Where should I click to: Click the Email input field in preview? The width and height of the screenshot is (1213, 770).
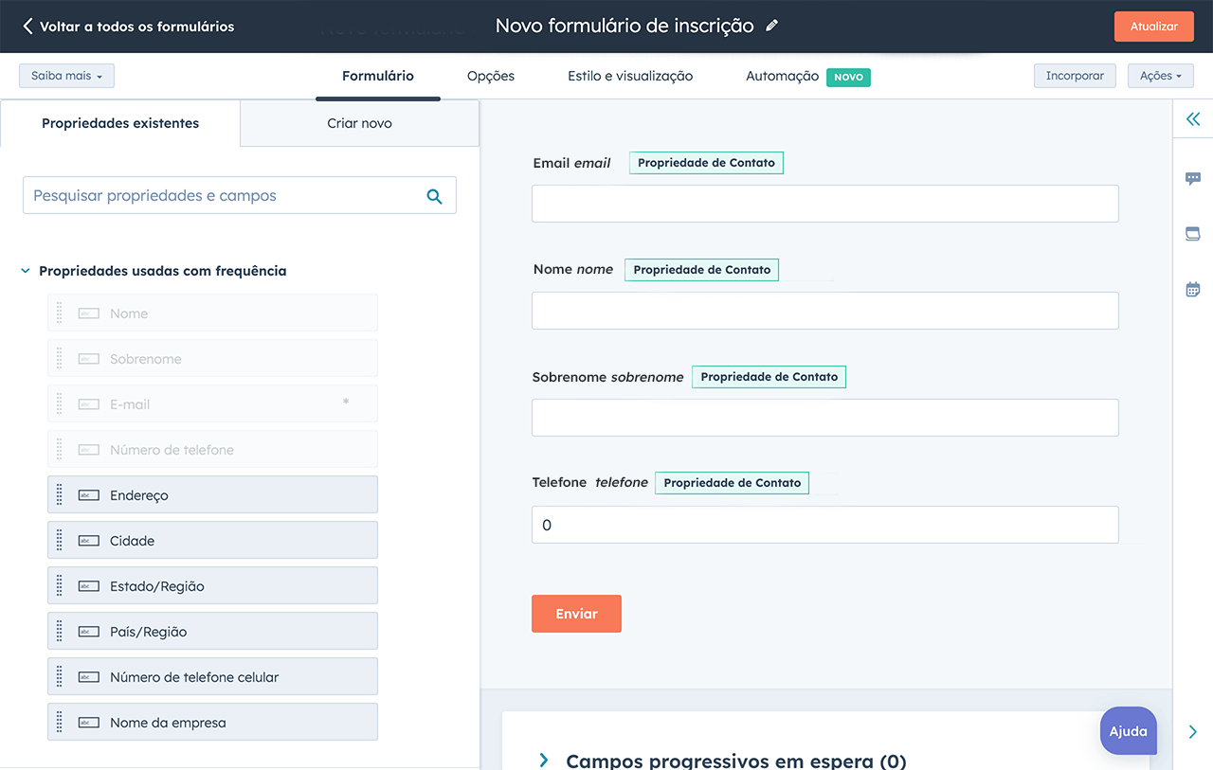tap(824, 204)
